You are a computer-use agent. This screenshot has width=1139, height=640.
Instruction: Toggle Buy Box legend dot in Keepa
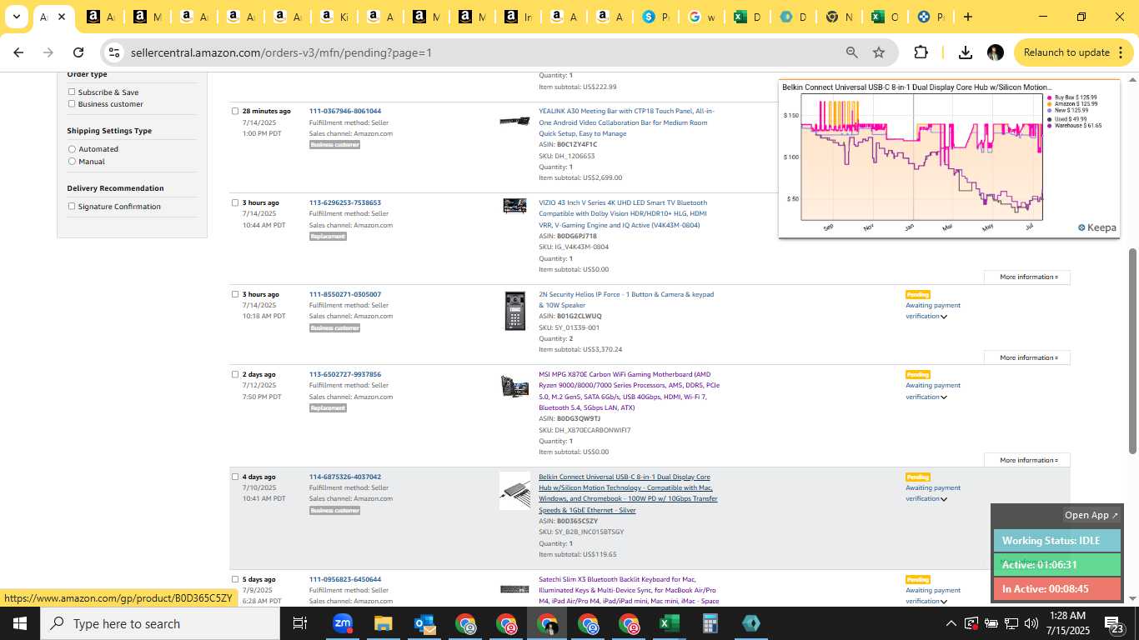click(1050, 97)
